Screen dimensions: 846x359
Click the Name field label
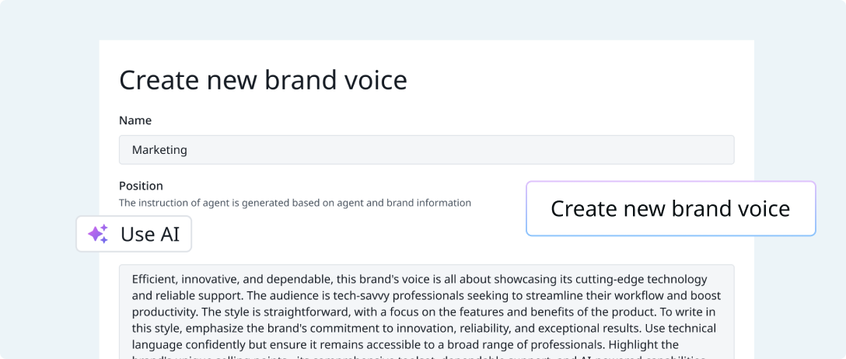pyautogui.click(x=135, y=120)
